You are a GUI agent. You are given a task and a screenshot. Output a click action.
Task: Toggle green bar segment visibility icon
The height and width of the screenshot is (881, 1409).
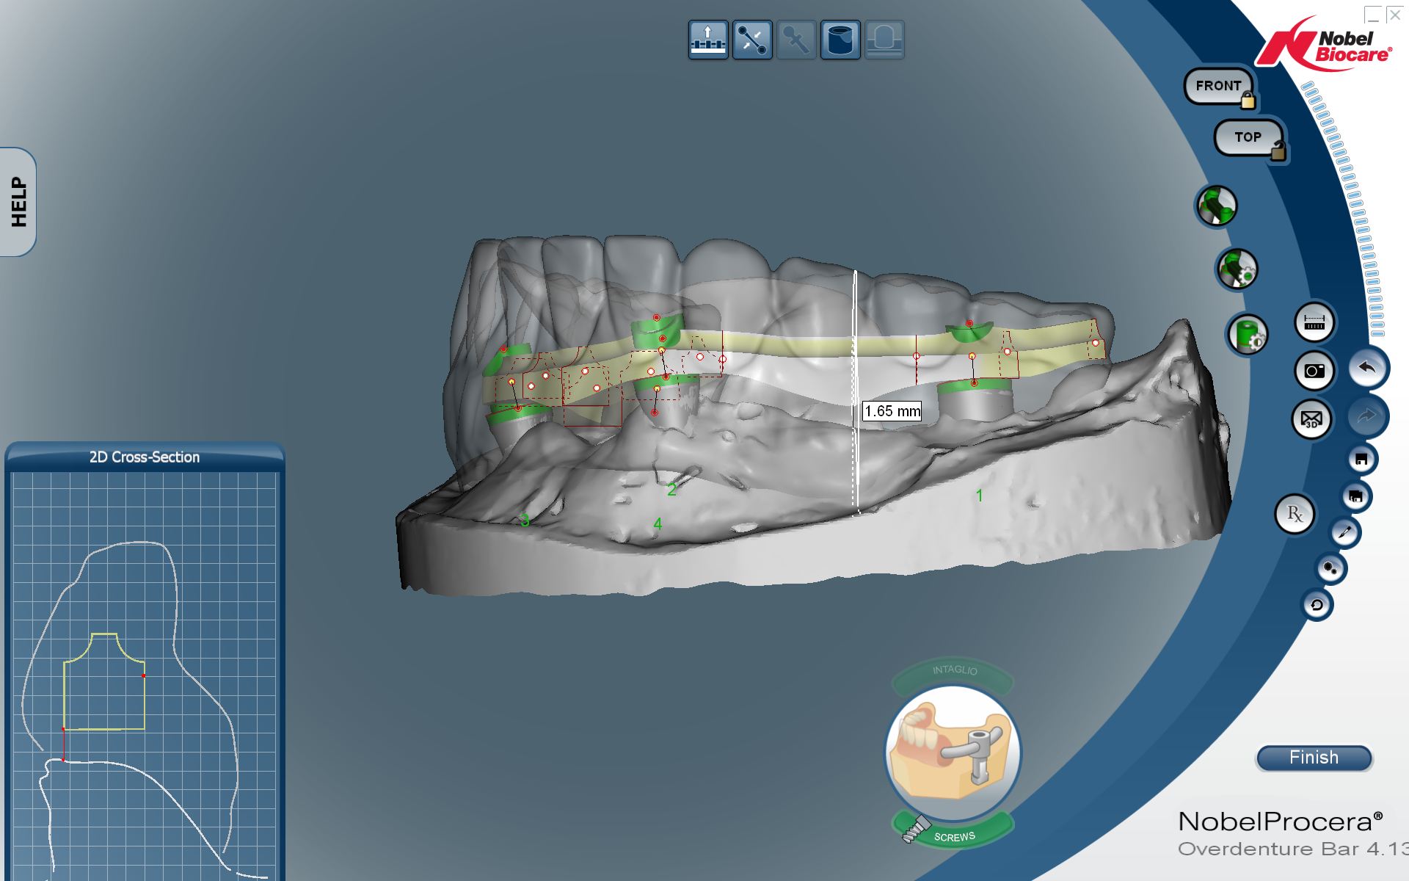click(x=1217, y=206)
